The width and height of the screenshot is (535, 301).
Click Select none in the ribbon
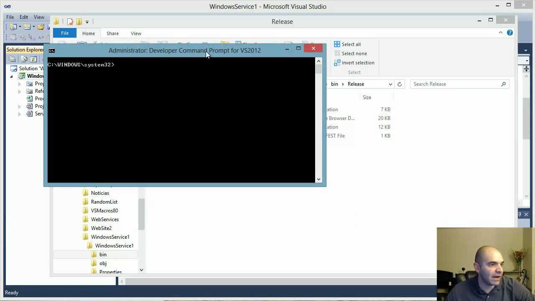pyautogui.click(x=350, y=54)
